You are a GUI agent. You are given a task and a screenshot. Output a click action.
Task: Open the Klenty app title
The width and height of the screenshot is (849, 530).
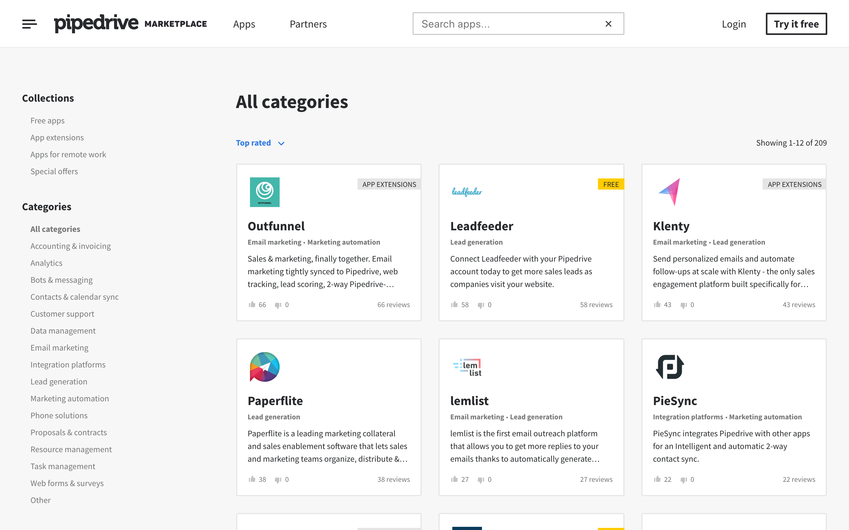(671, 226)
